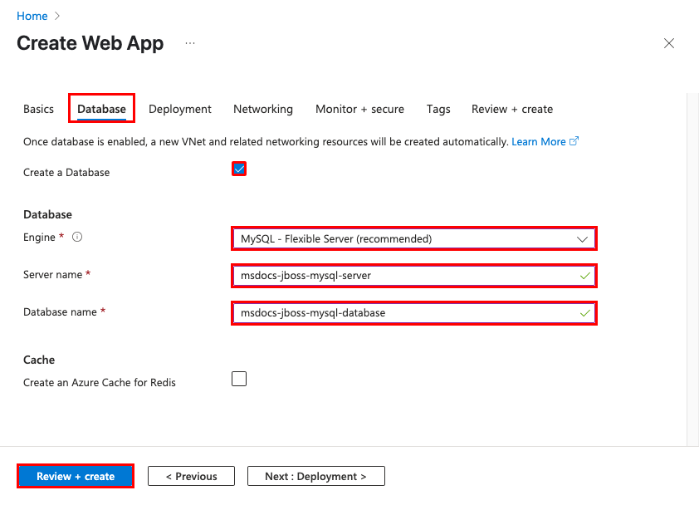Open the Networking tab

pyautogui.click(x=262, y=109)
